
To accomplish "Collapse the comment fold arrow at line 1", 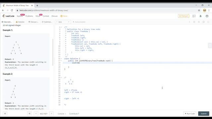I will [x=61, y=27].
